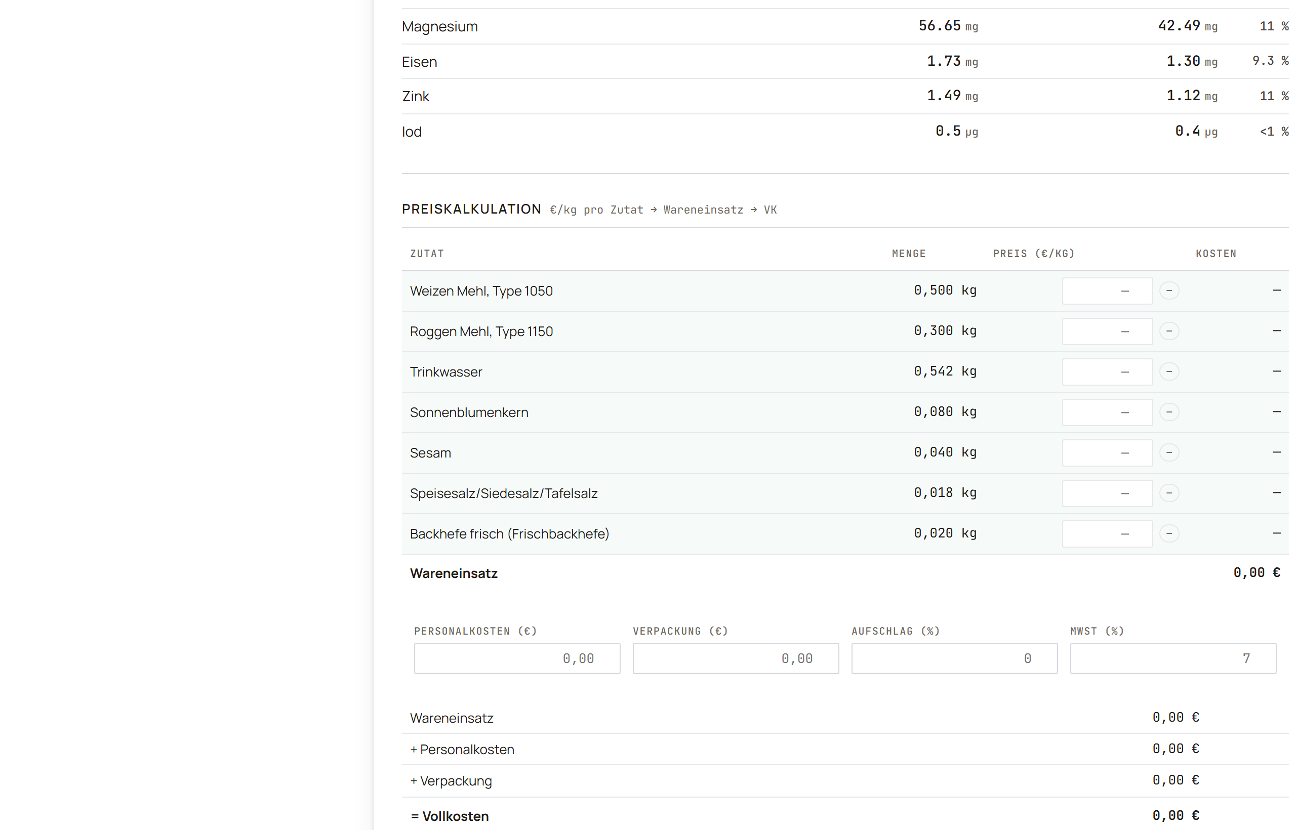This screenshot has width=1296, height=830.
Task: Click the 56.65 mg Magnesium value
Action: 948,26
